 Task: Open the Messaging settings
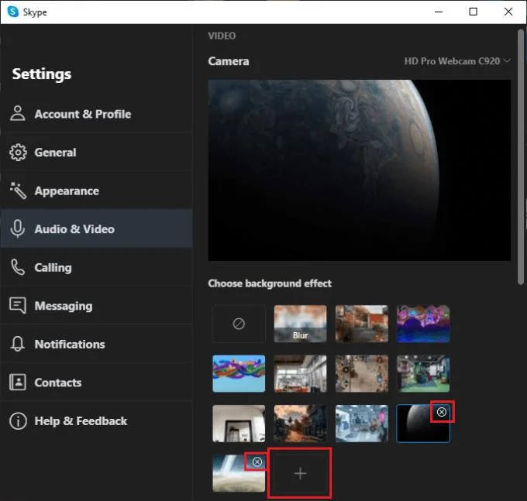point(97,306)
